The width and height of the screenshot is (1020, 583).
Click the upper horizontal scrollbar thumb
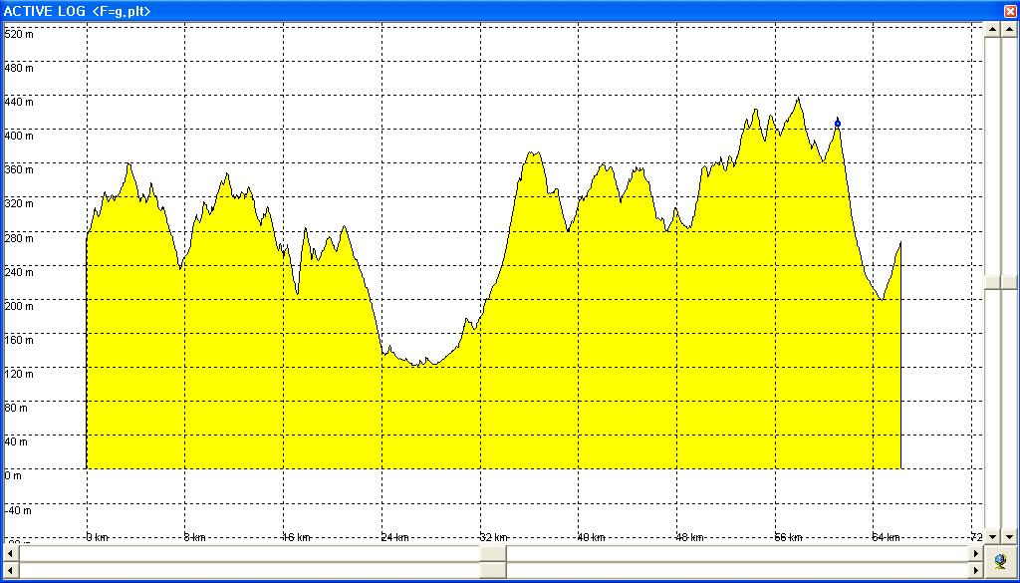493,553
